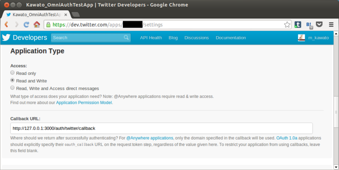Open the browser home page icon
This screenshot has width=339, height=170.
pos(37,25)
